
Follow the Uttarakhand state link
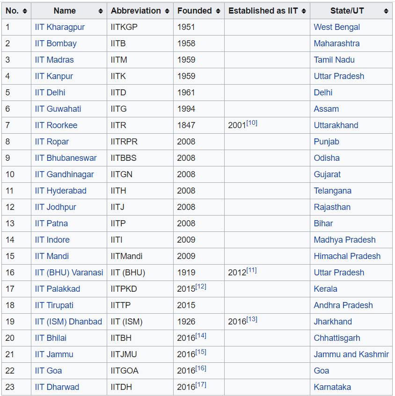(x=336, y=125)
